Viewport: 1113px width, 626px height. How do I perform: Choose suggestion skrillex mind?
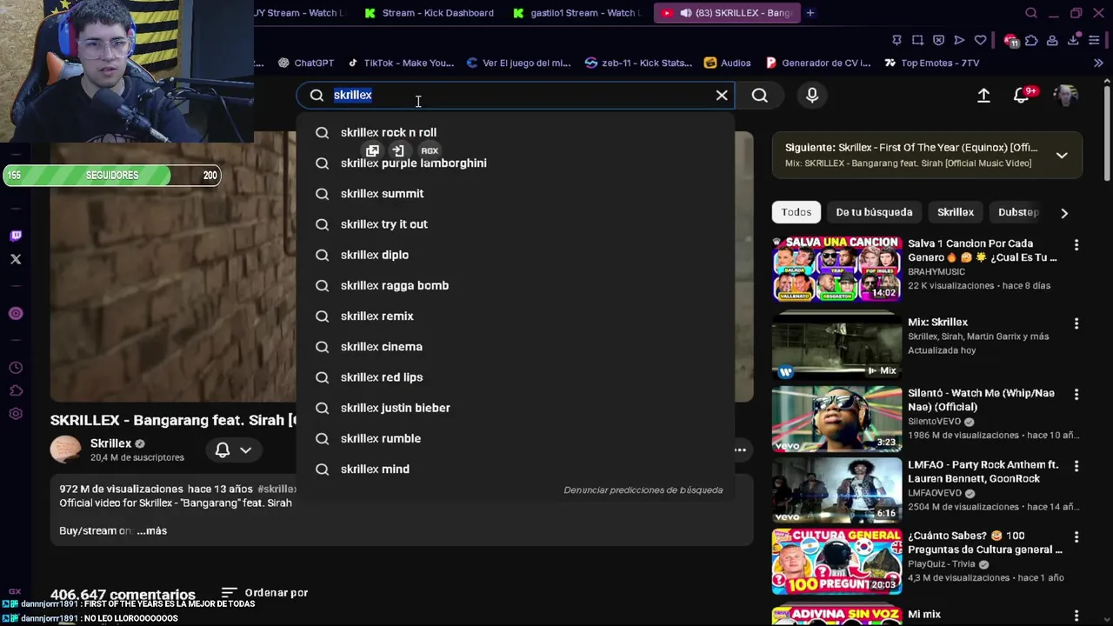[x=516, y=469]
